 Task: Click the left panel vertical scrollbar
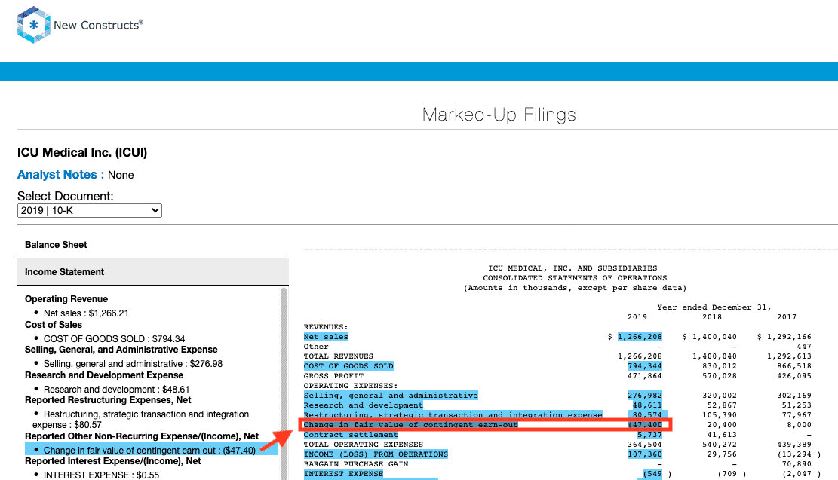(284, 384)
